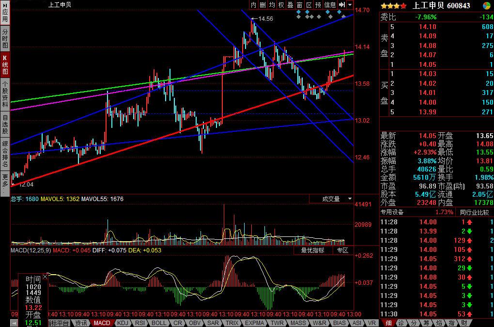Image resolution: width=494 pixels, height=327 pixels.
Task: Click the 同行业比较 link
Action: [474, 213]
